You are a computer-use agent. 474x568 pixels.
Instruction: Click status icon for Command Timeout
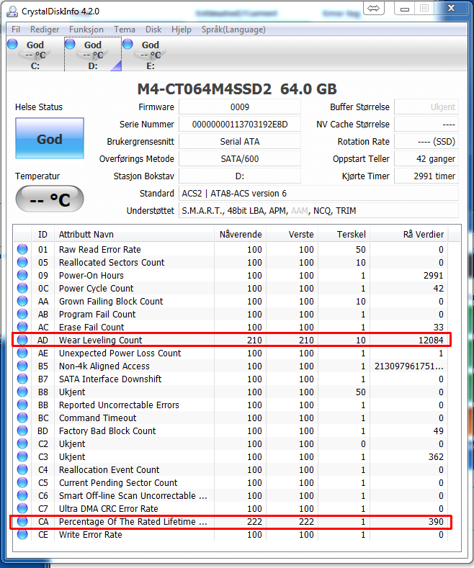[22, 418]
